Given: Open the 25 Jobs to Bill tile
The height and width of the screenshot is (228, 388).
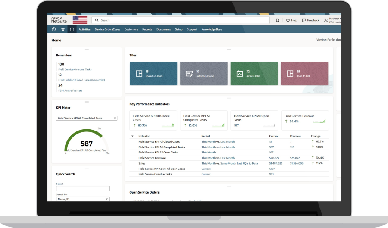Looking at the screenshot, I should coord(305,73).
